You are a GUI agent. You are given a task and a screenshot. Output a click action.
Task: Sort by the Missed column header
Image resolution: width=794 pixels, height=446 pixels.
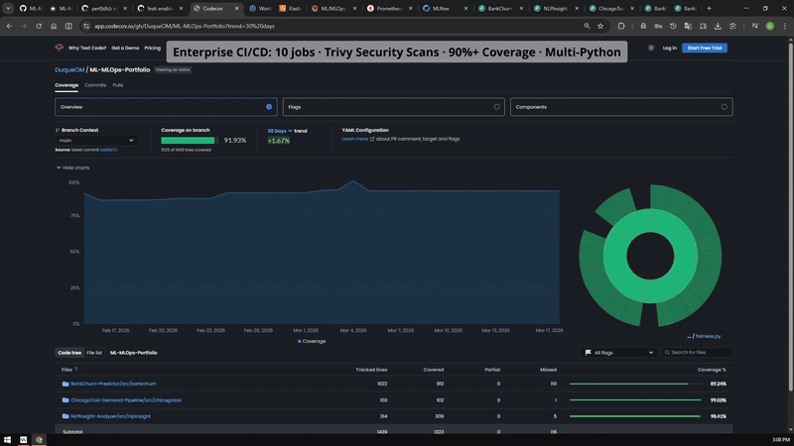pyautogui.click(x=548, y=370)
